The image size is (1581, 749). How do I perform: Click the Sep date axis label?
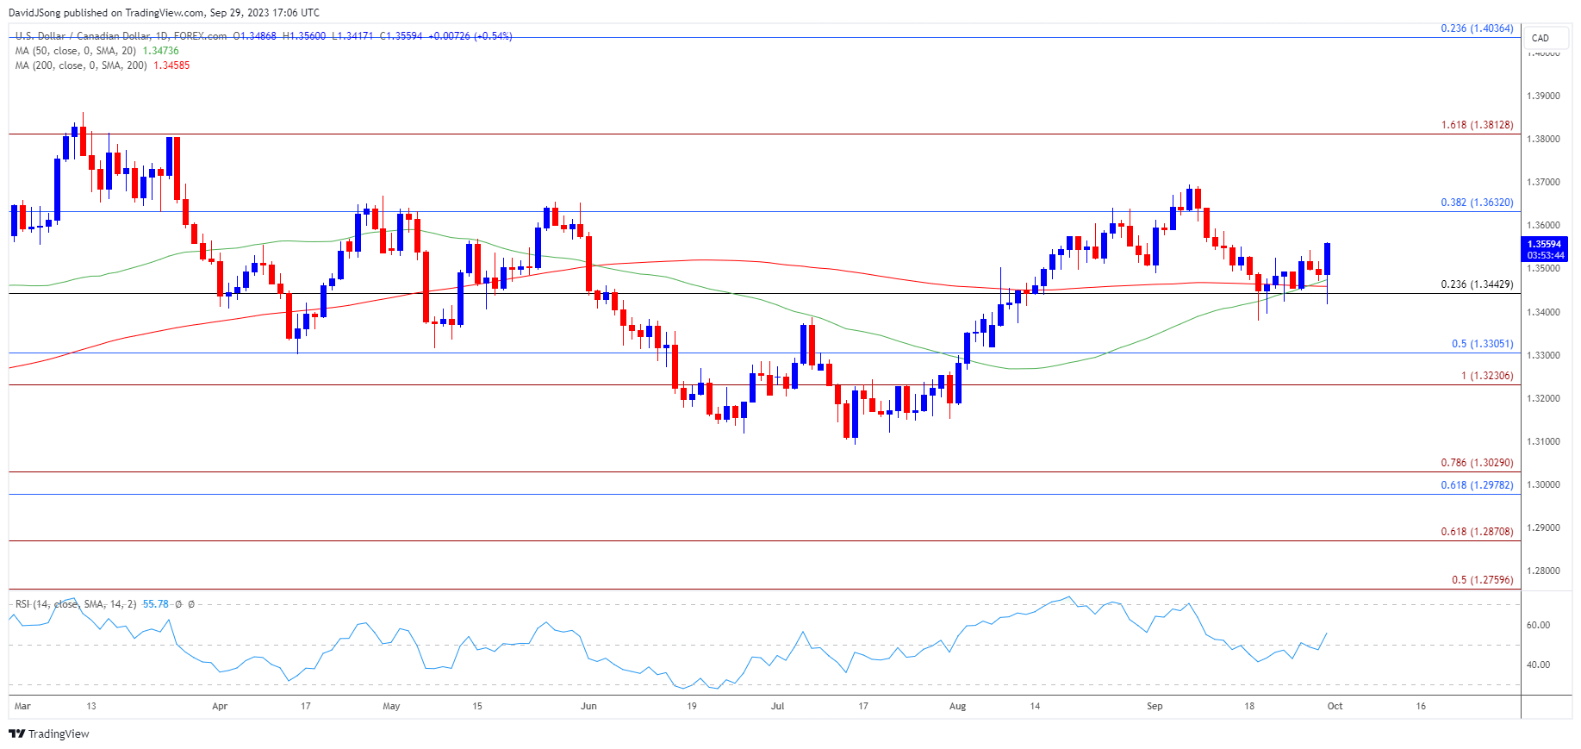point(1155,706)
